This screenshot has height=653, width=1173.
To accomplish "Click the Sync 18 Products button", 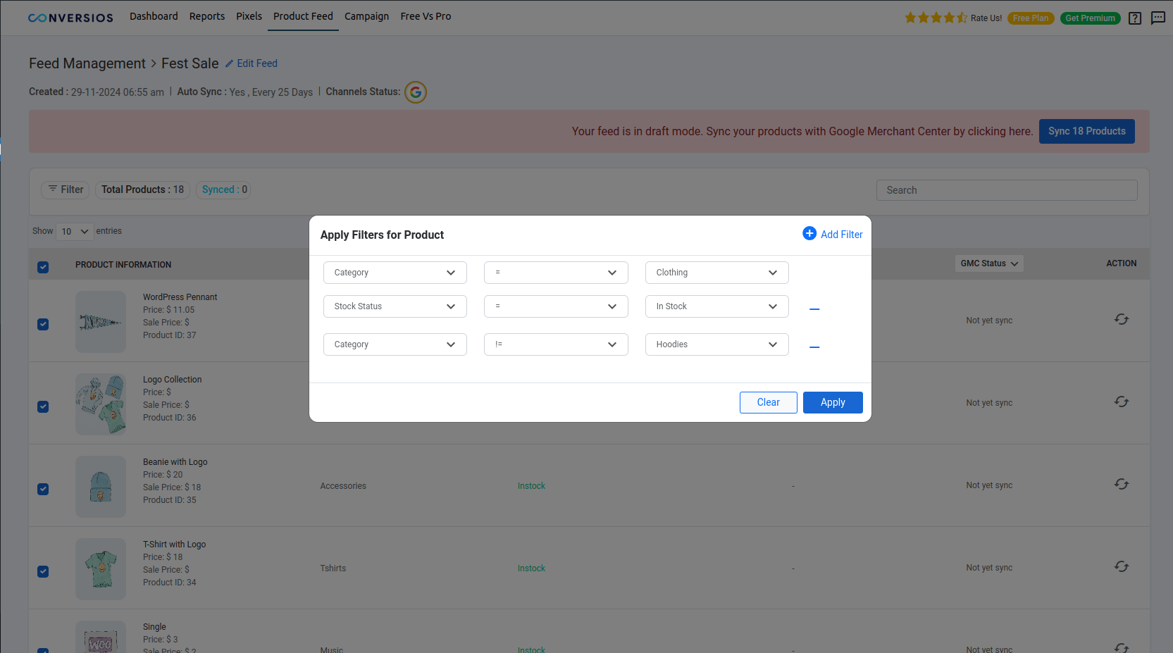I will pos(1086,131).
